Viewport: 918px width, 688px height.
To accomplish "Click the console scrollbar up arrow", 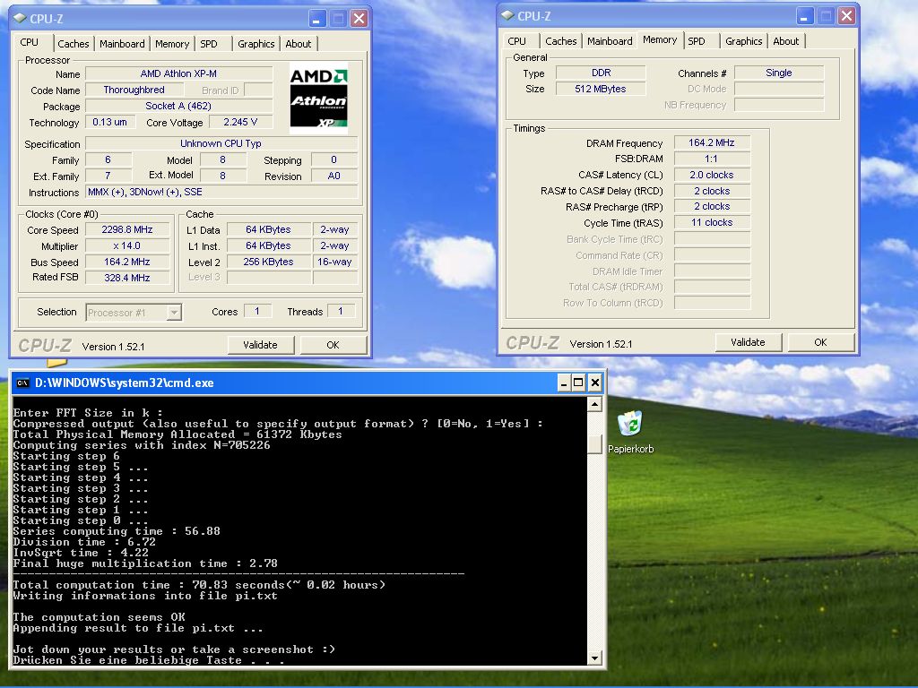I will pos(594,404).
